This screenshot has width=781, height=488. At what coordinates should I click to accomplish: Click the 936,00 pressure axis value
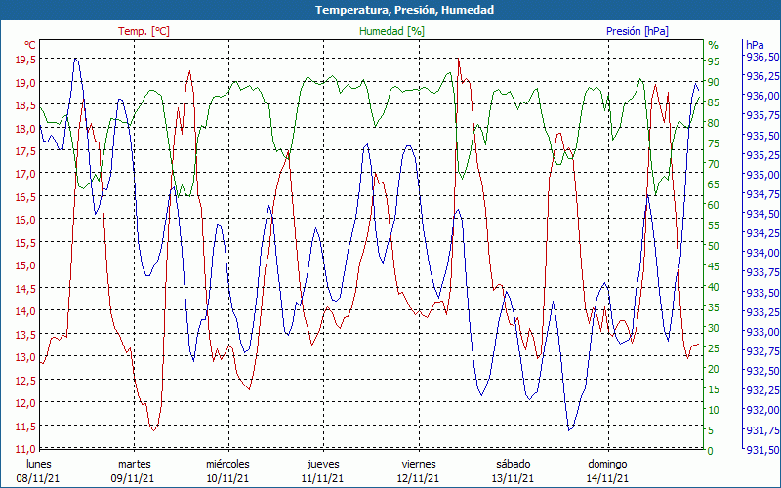coord(761,96)
